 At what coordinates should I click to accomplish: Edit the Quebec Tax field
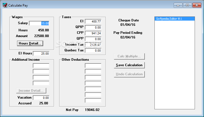tap(93, 51)
